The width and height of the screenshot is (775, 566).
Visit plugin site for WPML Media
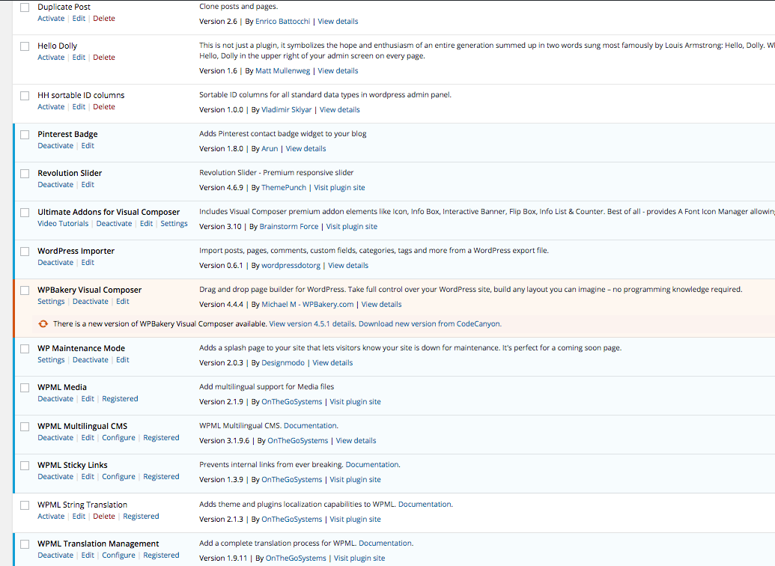(x=356, y=402)
